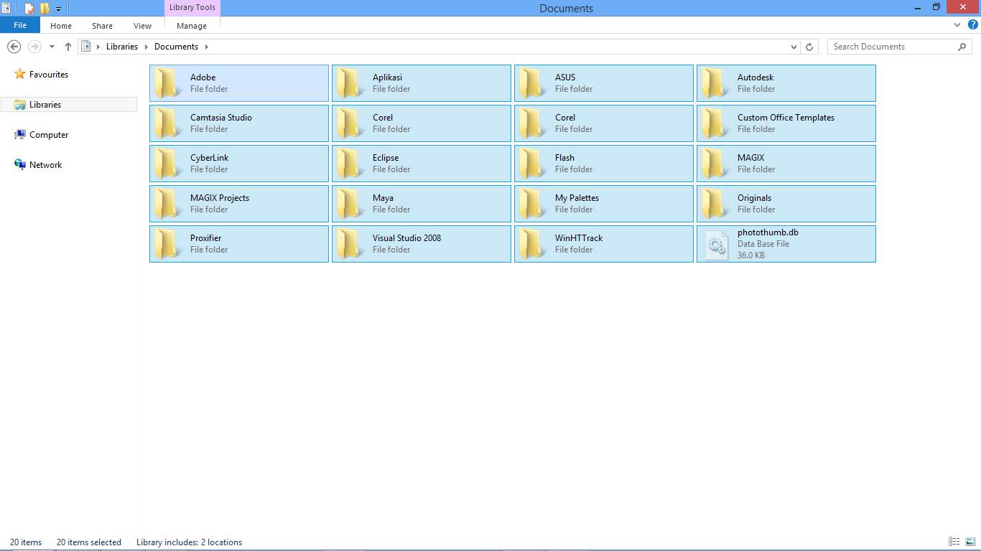Go up one level with Up arrow
Image resolution: width=981 pixels, height=551 pixels.
tap(68, 47)
